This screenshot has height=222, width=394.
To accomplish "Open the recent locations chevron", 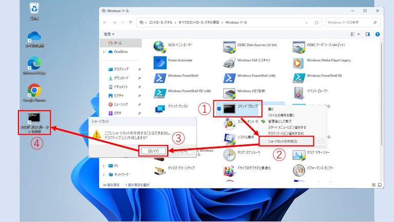I will click(x=123, y=23).
